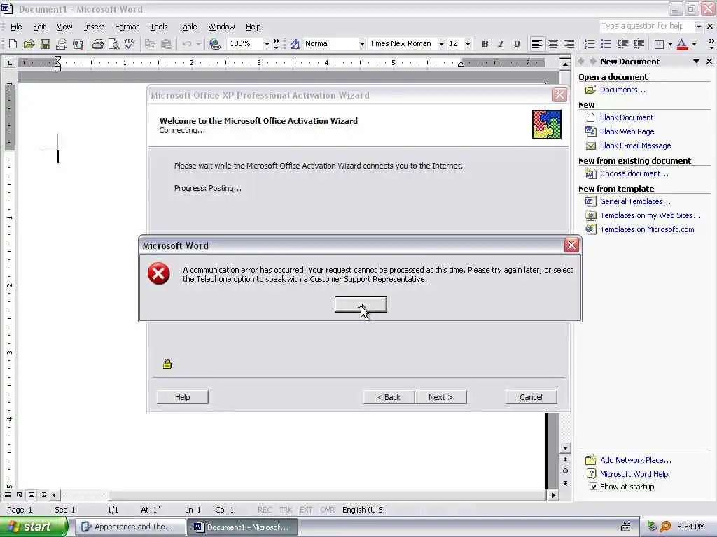Expand the Undo history dropdown arrow

(198, 44)
